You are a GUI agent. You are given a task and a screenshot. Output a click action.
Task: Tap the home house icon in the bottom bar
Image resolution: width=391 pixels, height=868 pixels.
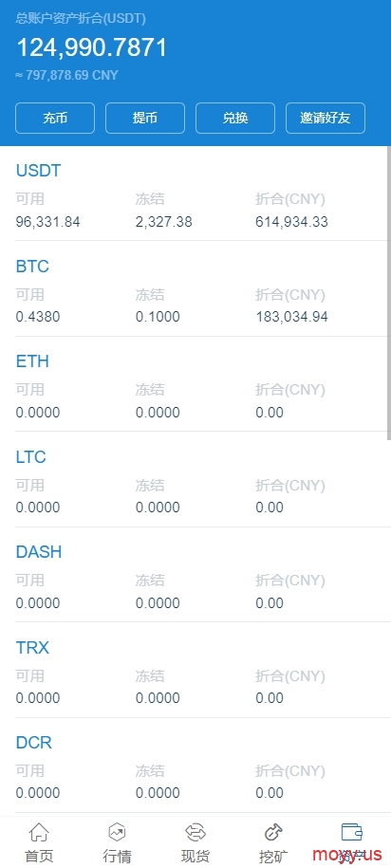coord(39,832)
